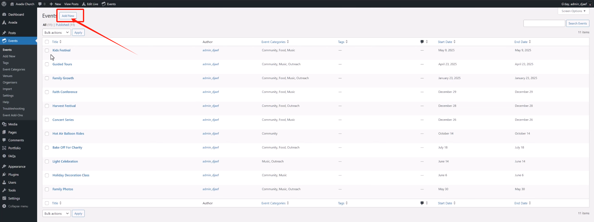Click the Appearance paintbrush icon
Viewport: 594px width, 222px height.
4,167
